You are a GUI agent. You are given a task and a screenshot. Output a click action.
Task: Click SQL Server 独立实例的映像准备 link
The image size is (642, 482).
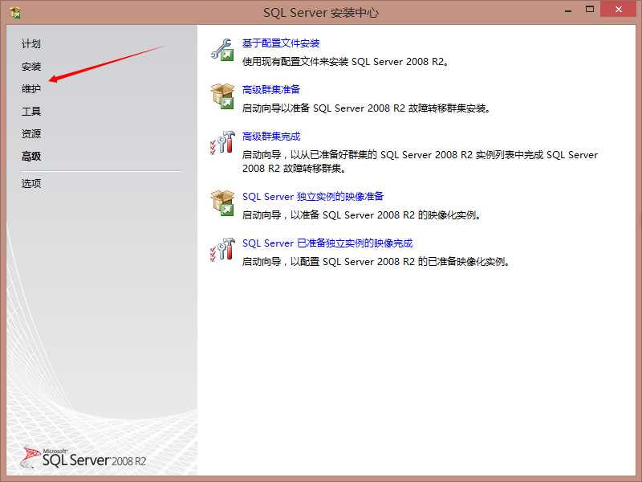tap(313, 196)
